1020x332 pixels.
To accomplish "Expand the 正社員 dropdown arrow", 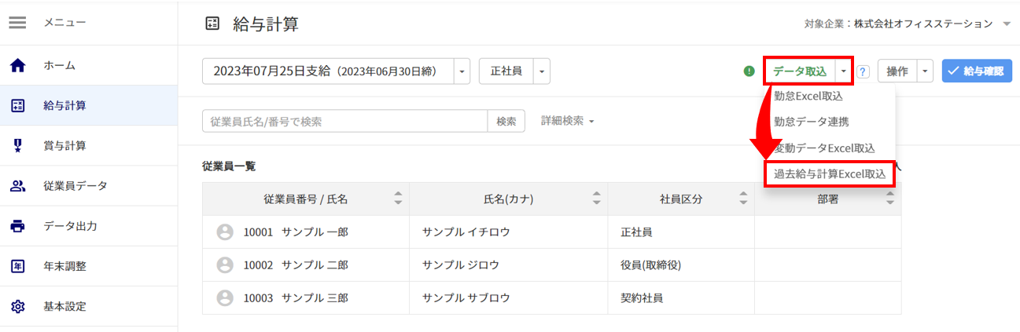I will [542, 71].
